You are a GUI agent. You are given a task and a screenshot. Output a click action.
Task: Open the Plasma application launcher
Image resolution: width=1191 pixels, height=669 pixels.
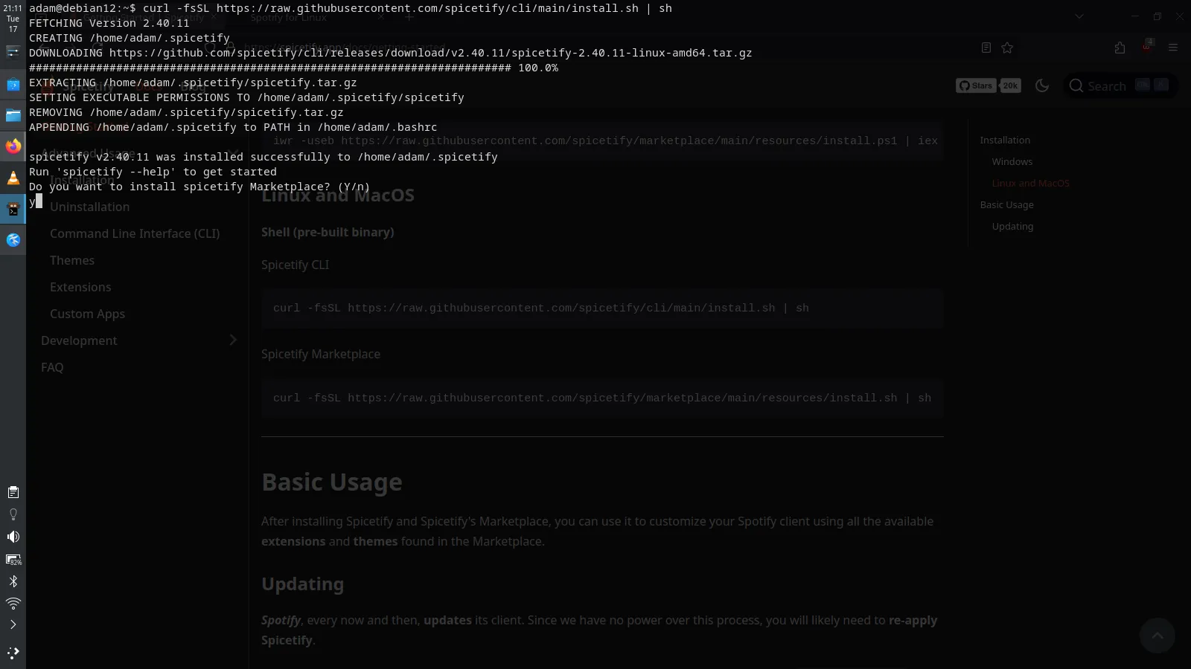coord(13,653)
